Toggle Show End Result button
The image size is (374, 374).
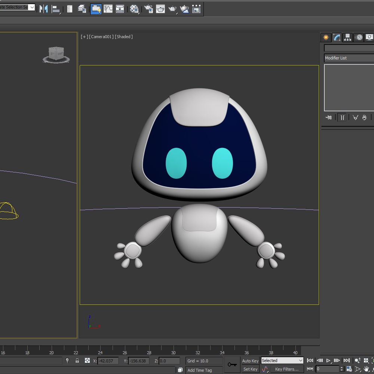[x=342, y=117]
